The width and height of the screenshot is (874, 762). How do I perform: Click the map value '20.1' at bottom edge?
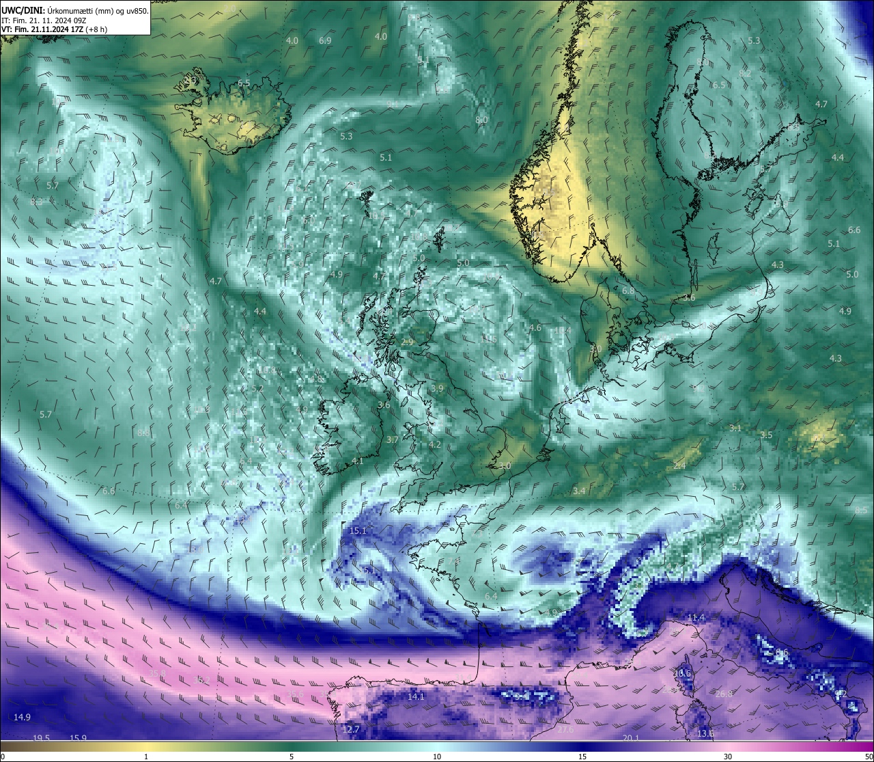[x=631, y=737]
